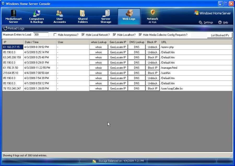
Task: Toggle Hide Local Network checkbox
Action: 83,35
